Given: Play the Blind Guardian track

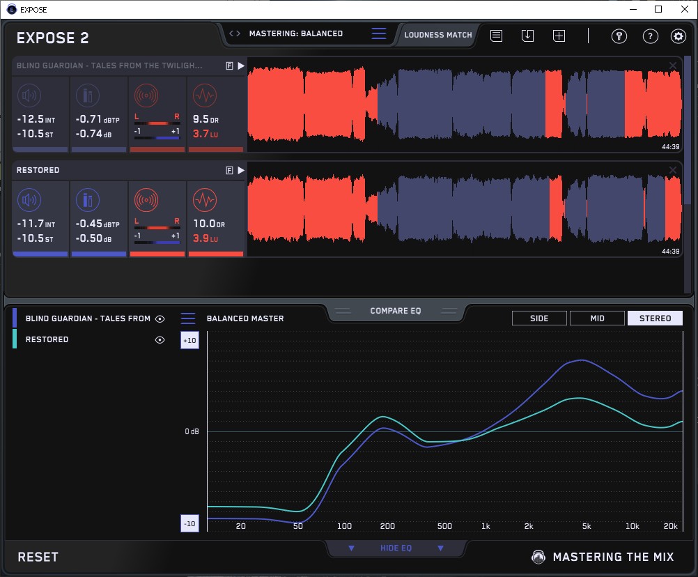Looking at the screenshot, I should (241, 66).
